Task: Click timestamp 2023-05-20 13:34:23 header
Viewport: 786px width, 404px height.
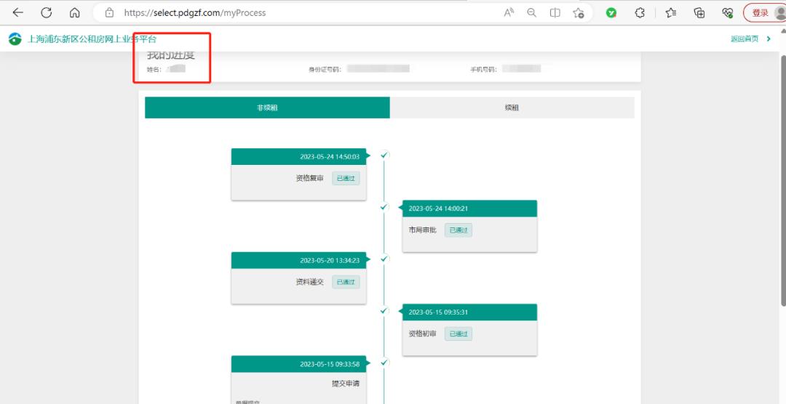Action: click(x=299, y=260)
